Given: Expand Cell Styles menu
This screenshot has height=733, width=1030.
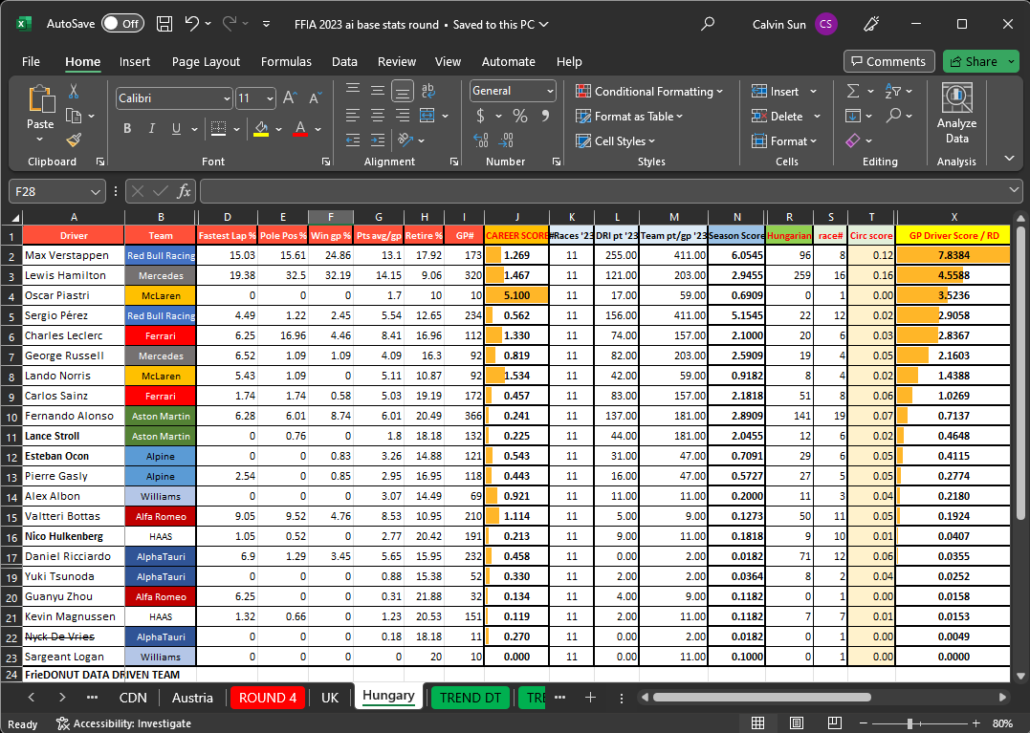Looking at the screenshot, I should (616, 141).
